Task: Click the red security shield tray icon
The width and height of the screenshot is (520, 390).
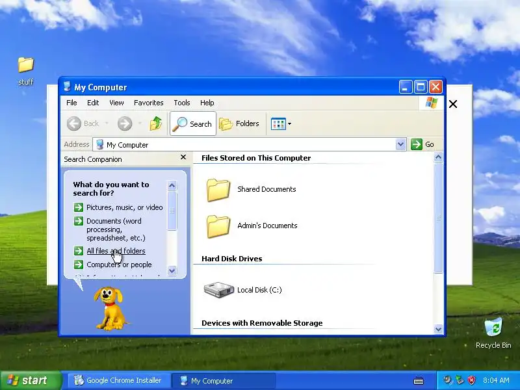Action: tap(472, 380)
